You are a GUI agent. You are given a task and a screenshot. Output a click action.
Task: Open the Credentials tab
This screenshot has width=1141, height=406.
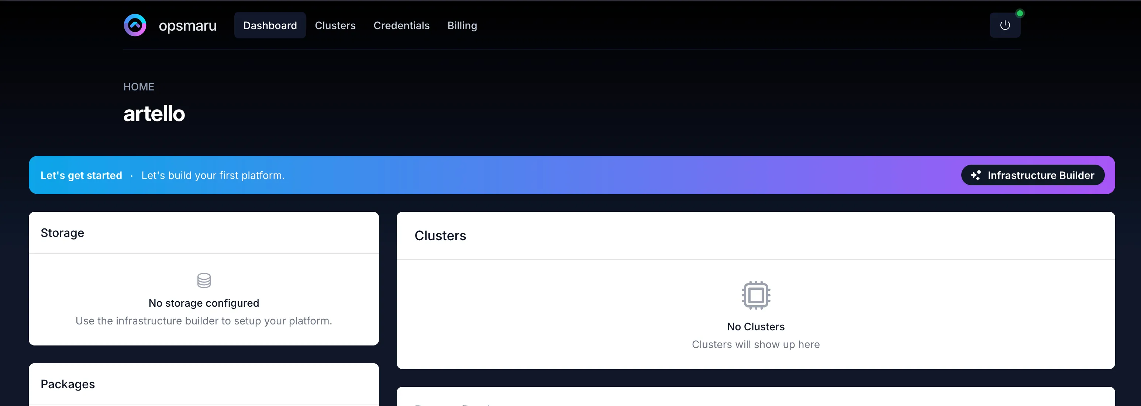[x=401, y=25]
